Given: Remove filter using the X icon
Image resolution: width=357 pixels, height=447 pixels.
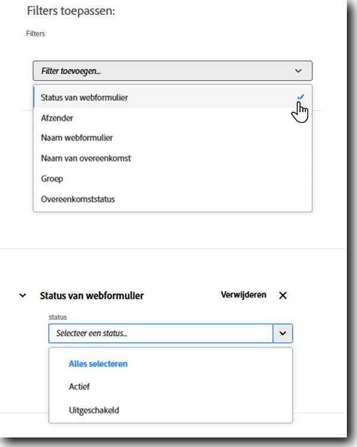Looking at the screenshot, I should pyautogui.click(x=283, y=296).
